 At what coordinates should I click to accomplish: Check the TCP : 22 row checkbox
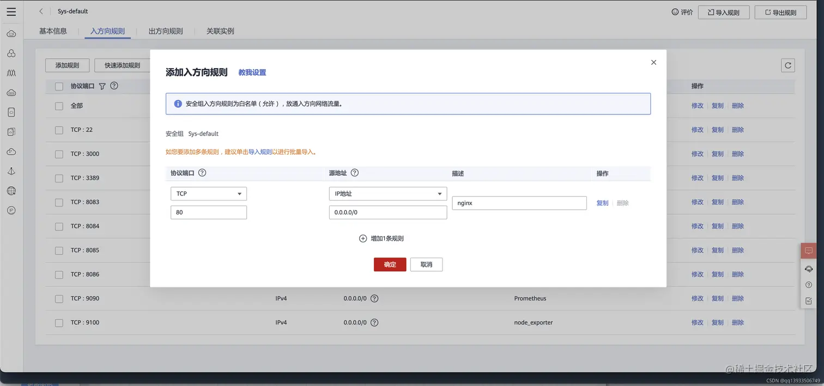(x=59, y=130)
